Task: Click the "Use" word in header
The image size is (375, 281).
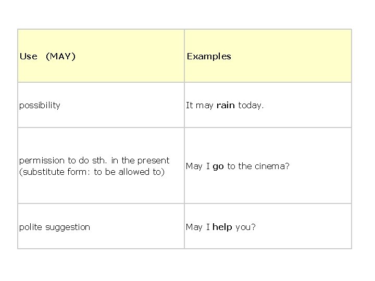Action: tap(28, 56)
